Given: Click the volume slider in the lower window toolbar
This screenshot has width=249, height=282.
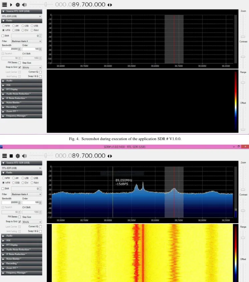Looking at the screenshot, I should 46,156.
